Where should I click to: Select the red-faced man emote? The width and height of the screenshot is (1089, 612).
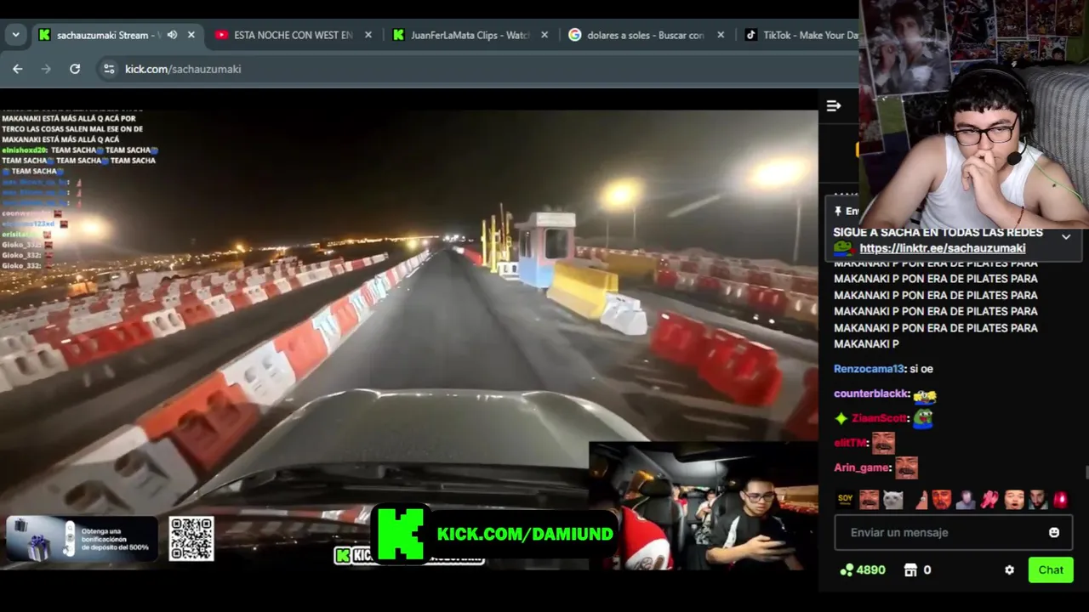point(941,500)
